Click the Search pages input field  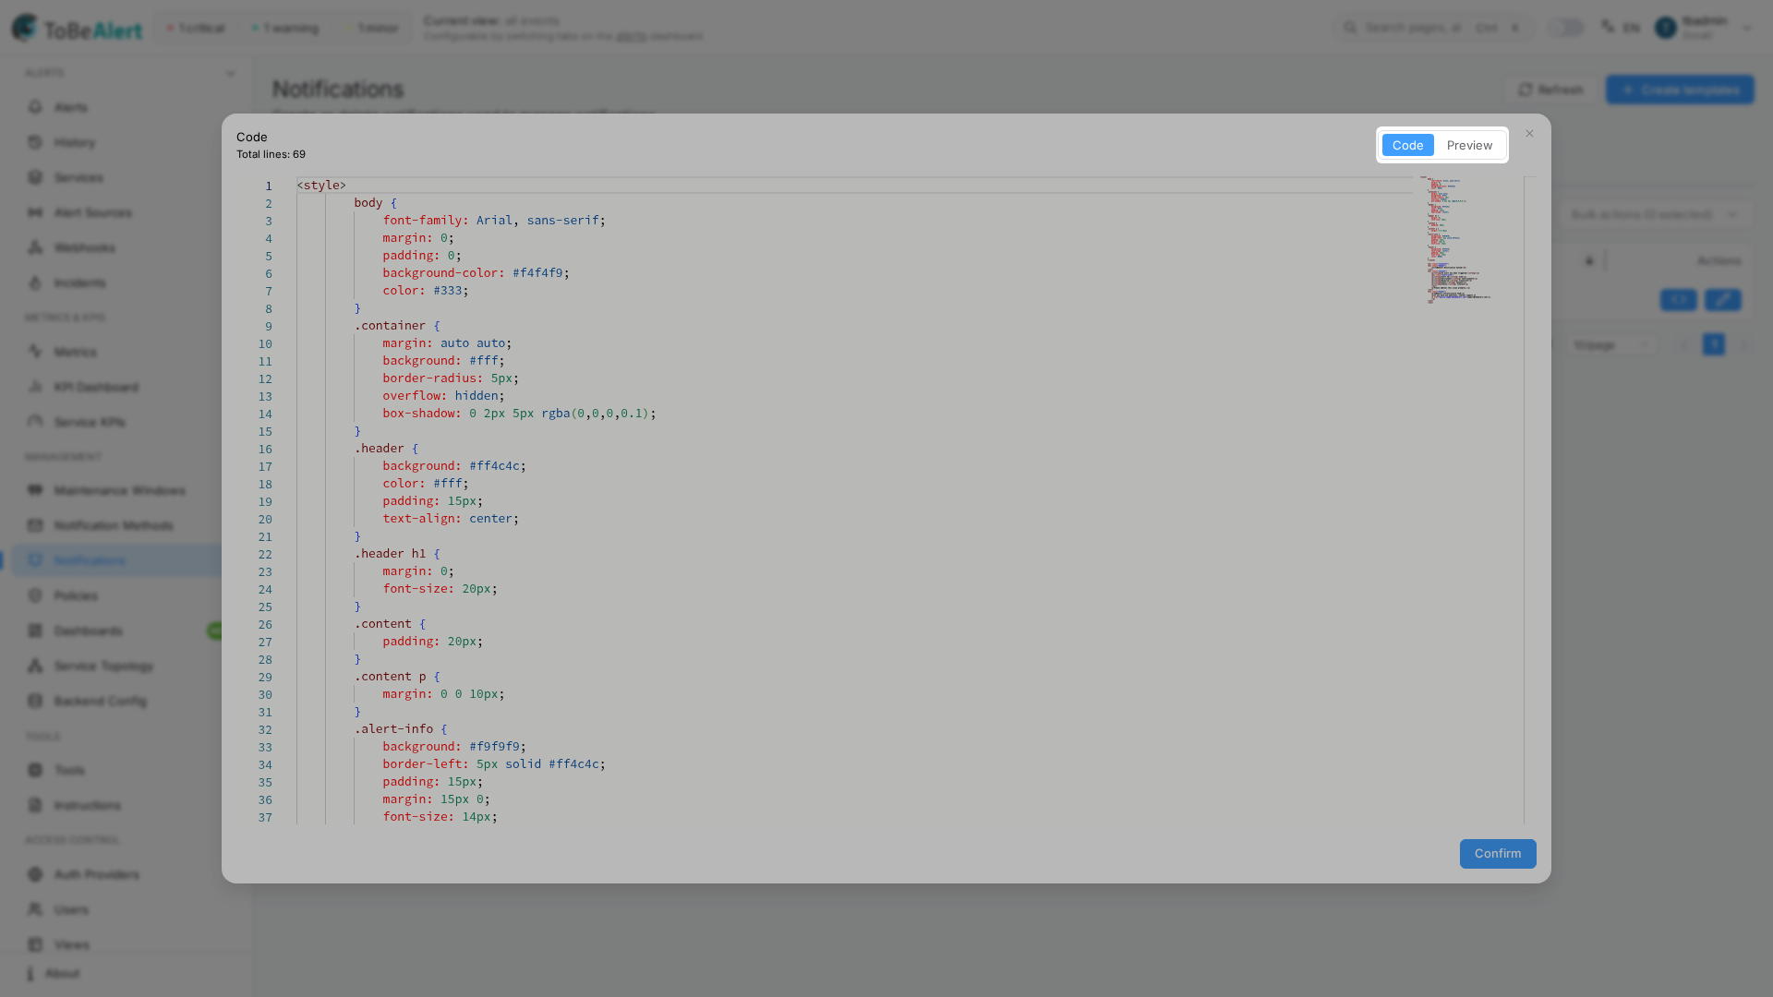click(1433, 28)
